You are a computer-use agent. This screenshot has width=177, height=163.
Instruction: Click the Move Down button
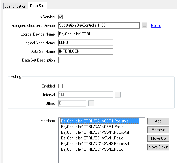(158, 147)
